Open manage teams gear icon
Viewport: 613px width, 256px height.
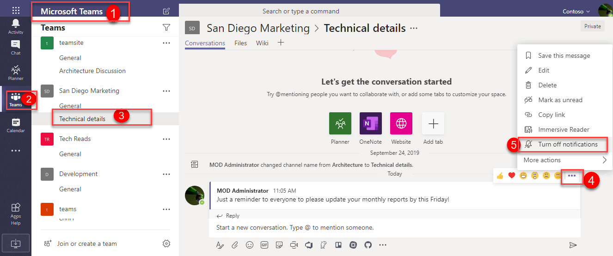167,244
